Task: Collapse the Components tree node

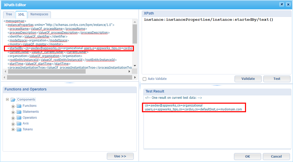Action: point(7,100)
